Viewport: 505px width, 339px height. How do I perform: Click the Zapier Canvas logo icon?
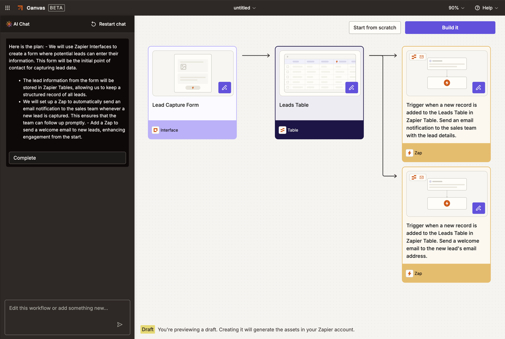coord(20,8)
